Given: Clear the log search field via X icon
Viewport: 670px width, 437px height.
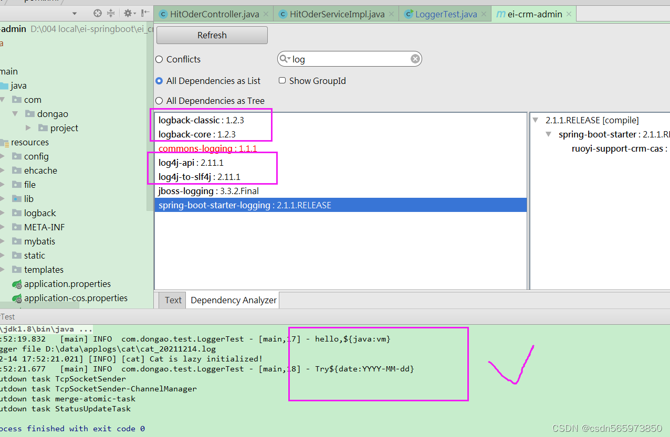Looking at the screenshot, I should click(415, 59).
